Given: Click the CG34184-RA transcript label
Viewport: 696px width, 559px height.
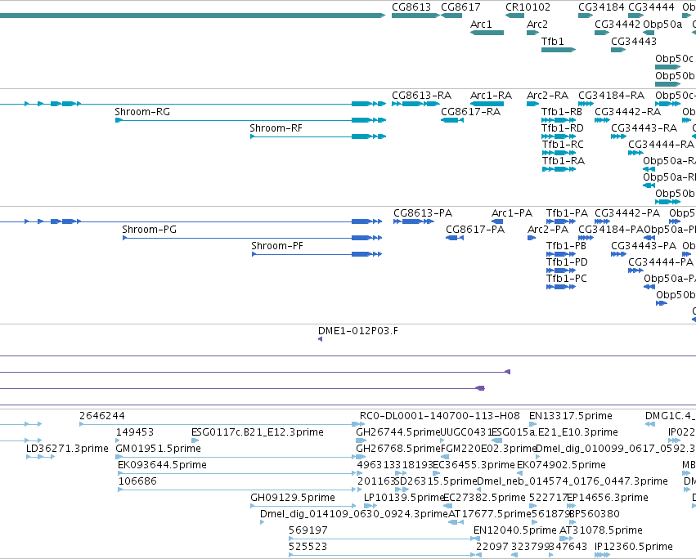Looking at the screenshot, I should (x=611, y=96).
